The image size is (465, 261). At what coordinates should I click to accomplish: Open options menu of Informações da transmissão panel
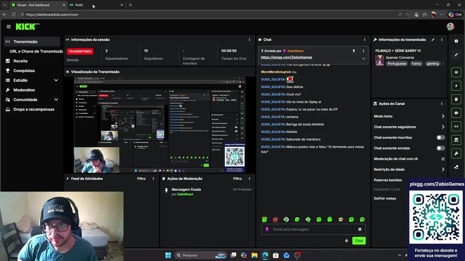(x=442, y=40)
